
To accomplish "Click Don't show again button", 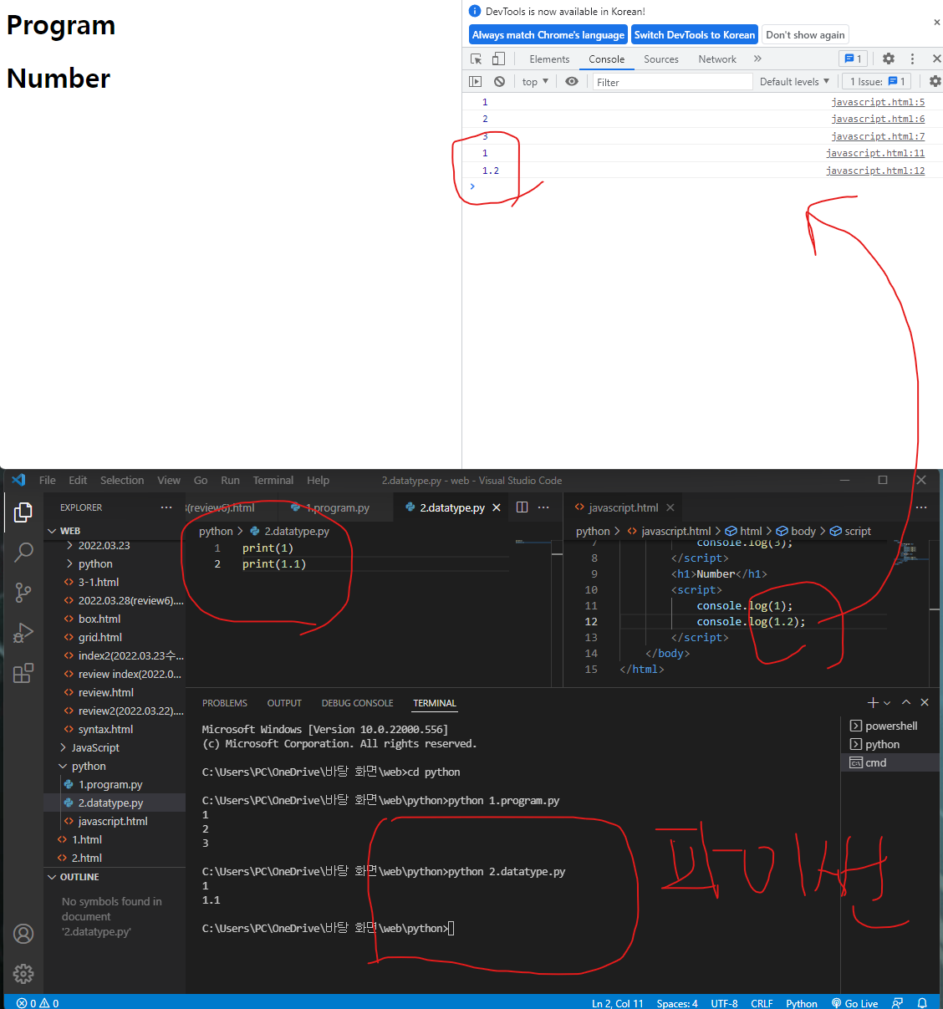I will pos(805,35).
